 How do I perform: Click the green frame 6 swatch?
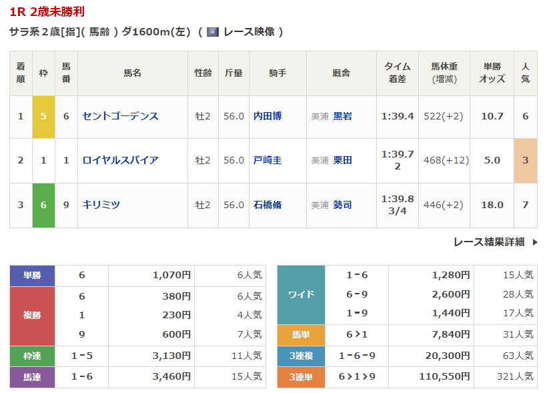[43, 205]
